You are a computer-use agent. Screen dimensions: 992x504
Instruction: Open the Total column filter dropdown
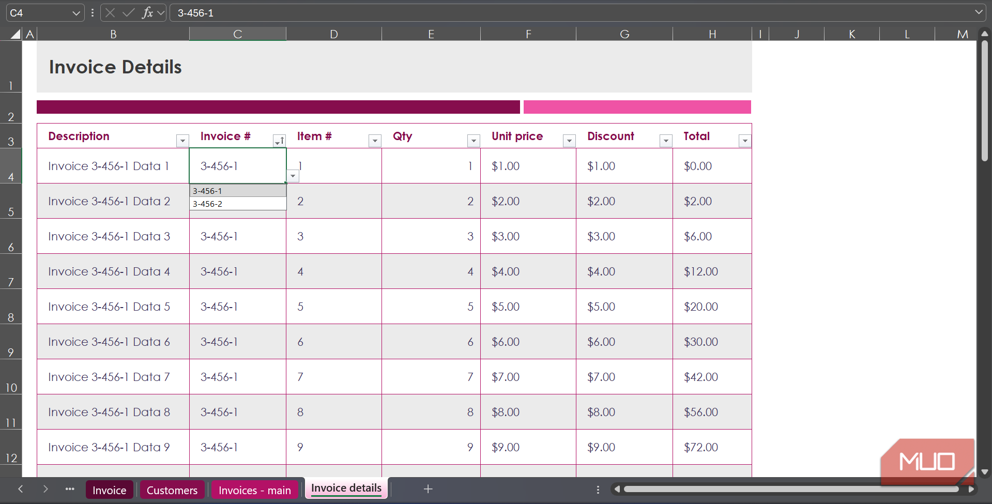tap(745, 141)
